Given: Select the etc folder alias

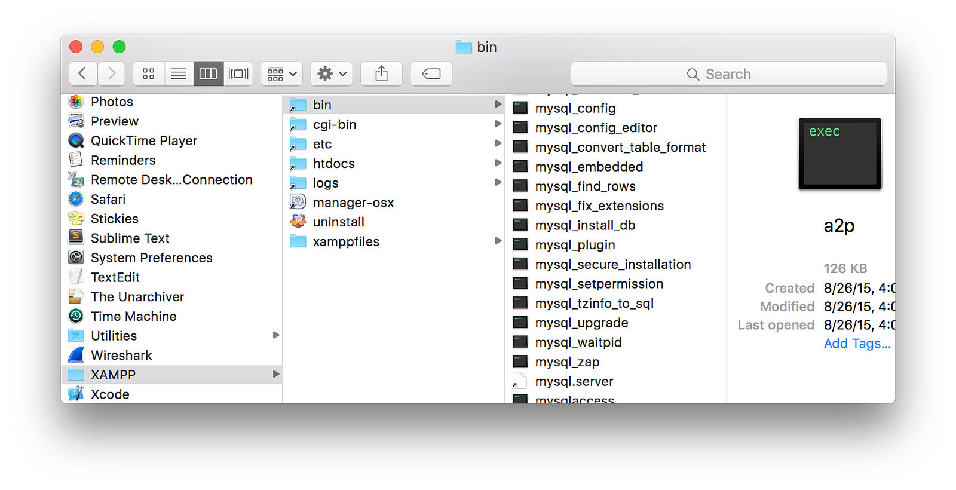Looking at the screenshot, I should 394,144.
